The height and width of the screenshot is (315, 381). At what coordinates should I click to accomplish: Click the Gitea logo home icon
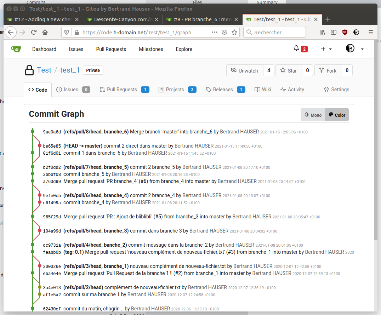[16, 49]
